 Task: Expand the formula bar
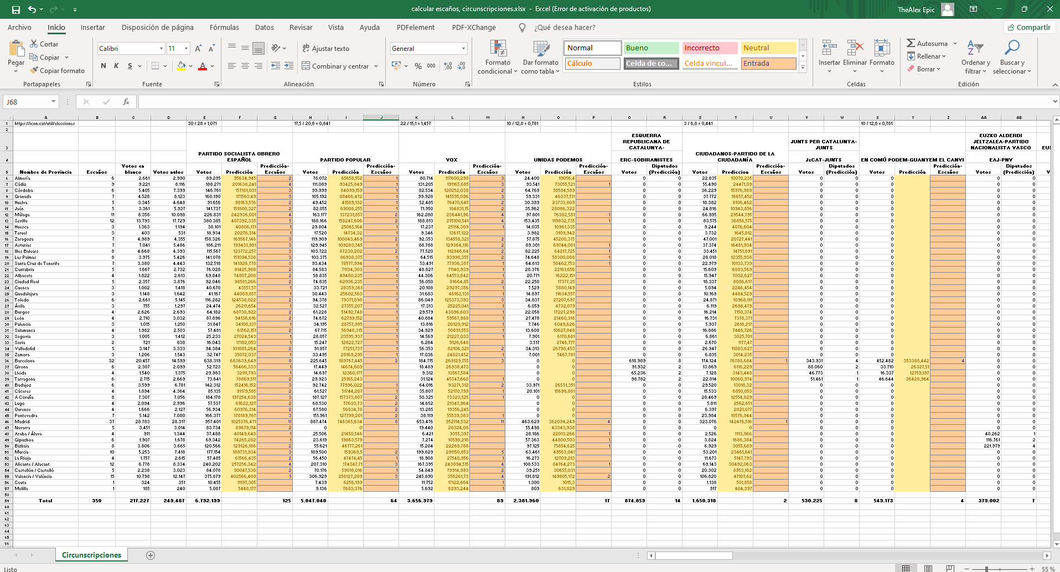coord(1055,102)
